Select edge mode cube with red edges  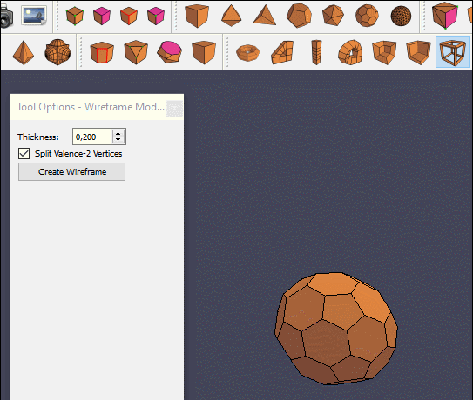click(x=129, y=16)
